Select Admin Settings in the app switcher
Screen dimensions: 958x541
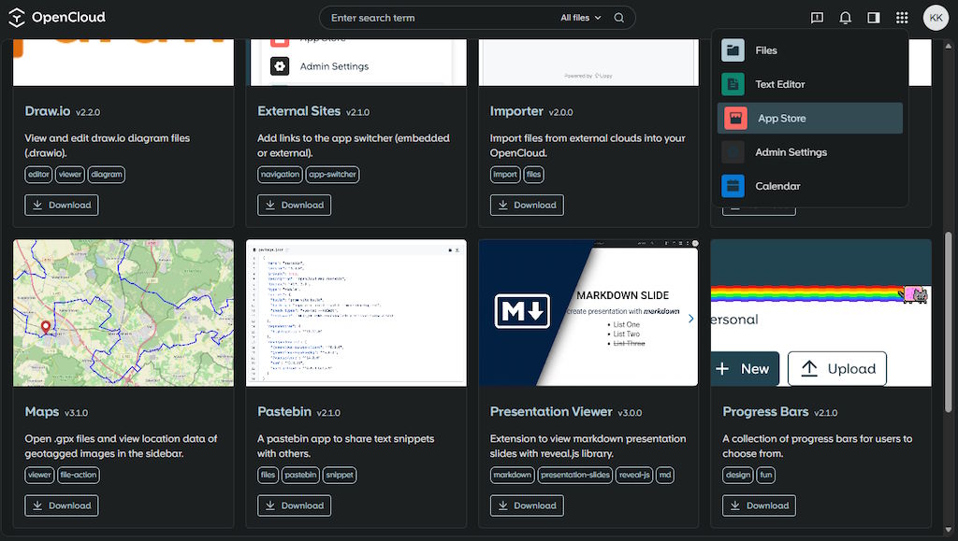(809, 152)
